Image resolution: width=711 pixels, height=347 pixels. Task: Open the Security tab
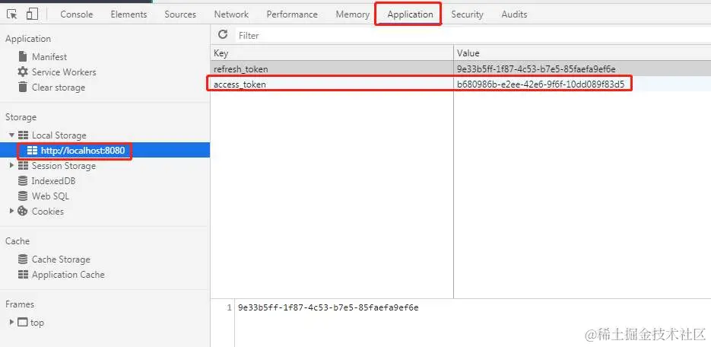[467, 14]
